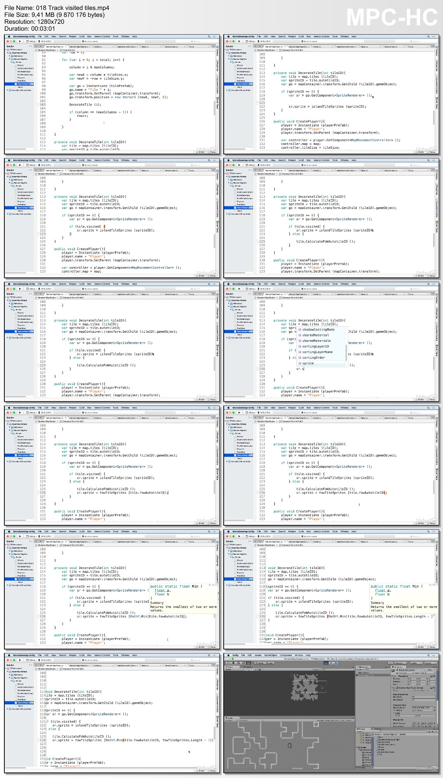443x778 pixels.
Task: Click the Unity Play button
Action: [x=326, y=663]
